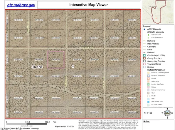Click the State Wildlife Area swatch
The width and height of the screenshot is (175, 130).
[148, 102]
